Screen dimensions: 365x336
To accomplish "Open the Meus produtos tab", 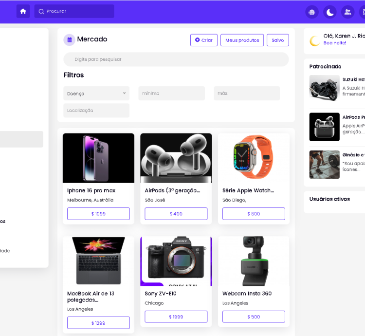I will [242, 40].
